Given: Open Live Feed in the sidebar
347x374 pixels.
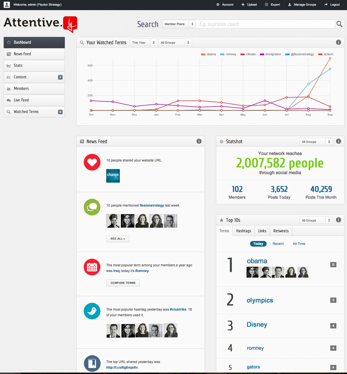Looking at the screenshot, I should (34, 100).
